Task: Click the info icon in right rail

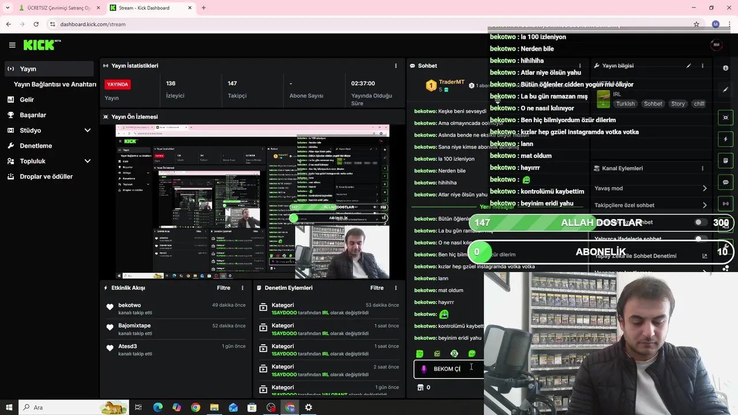Action: (725, 68)
